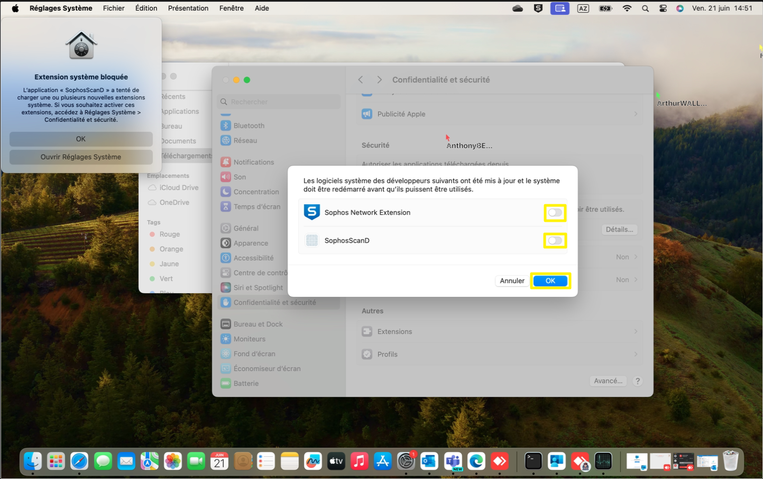
Task: Open the Wi-Fi status menu
Action: click(x=627, y=8)
